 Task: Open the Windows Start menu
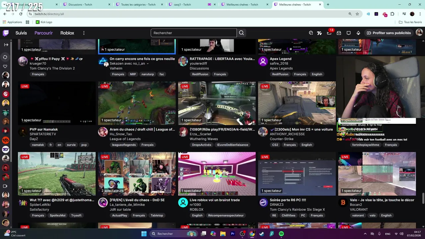(x=144, y=234)
